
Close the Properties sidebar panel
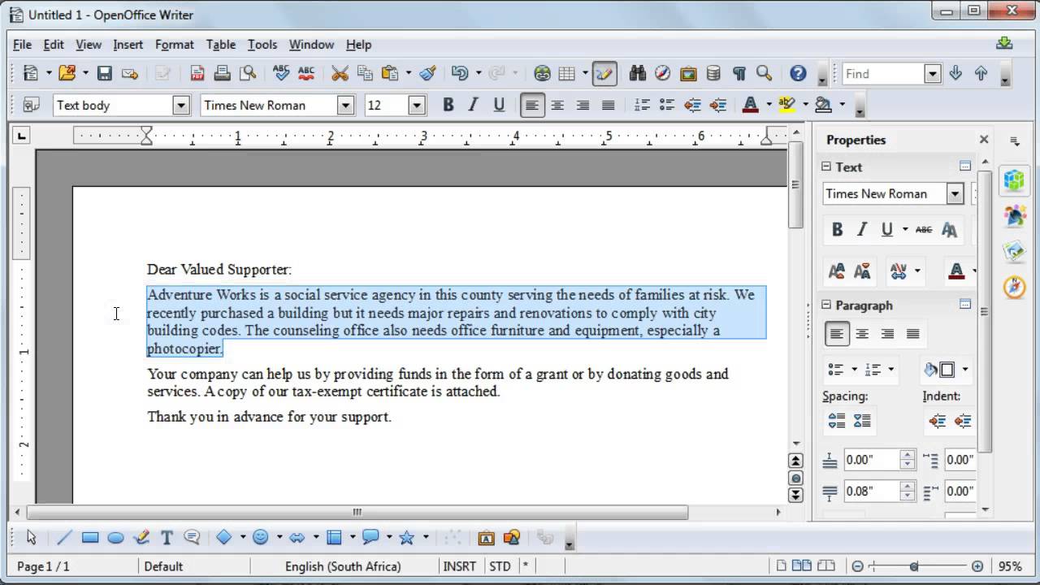983,140
